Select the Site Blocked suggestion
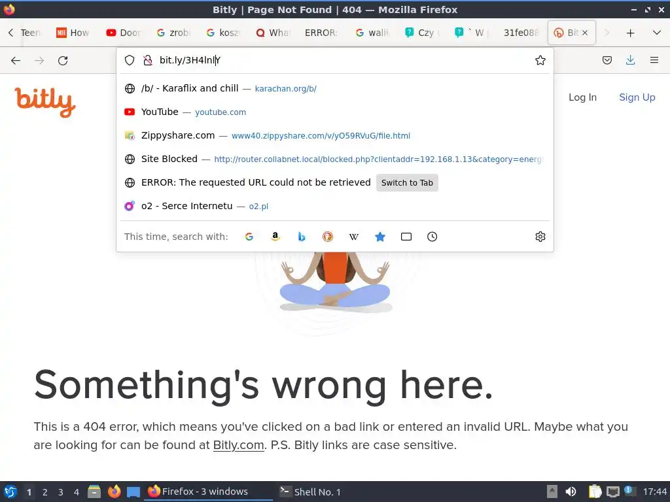Viewport: 670px width, 502px height. tap(335, 159)
